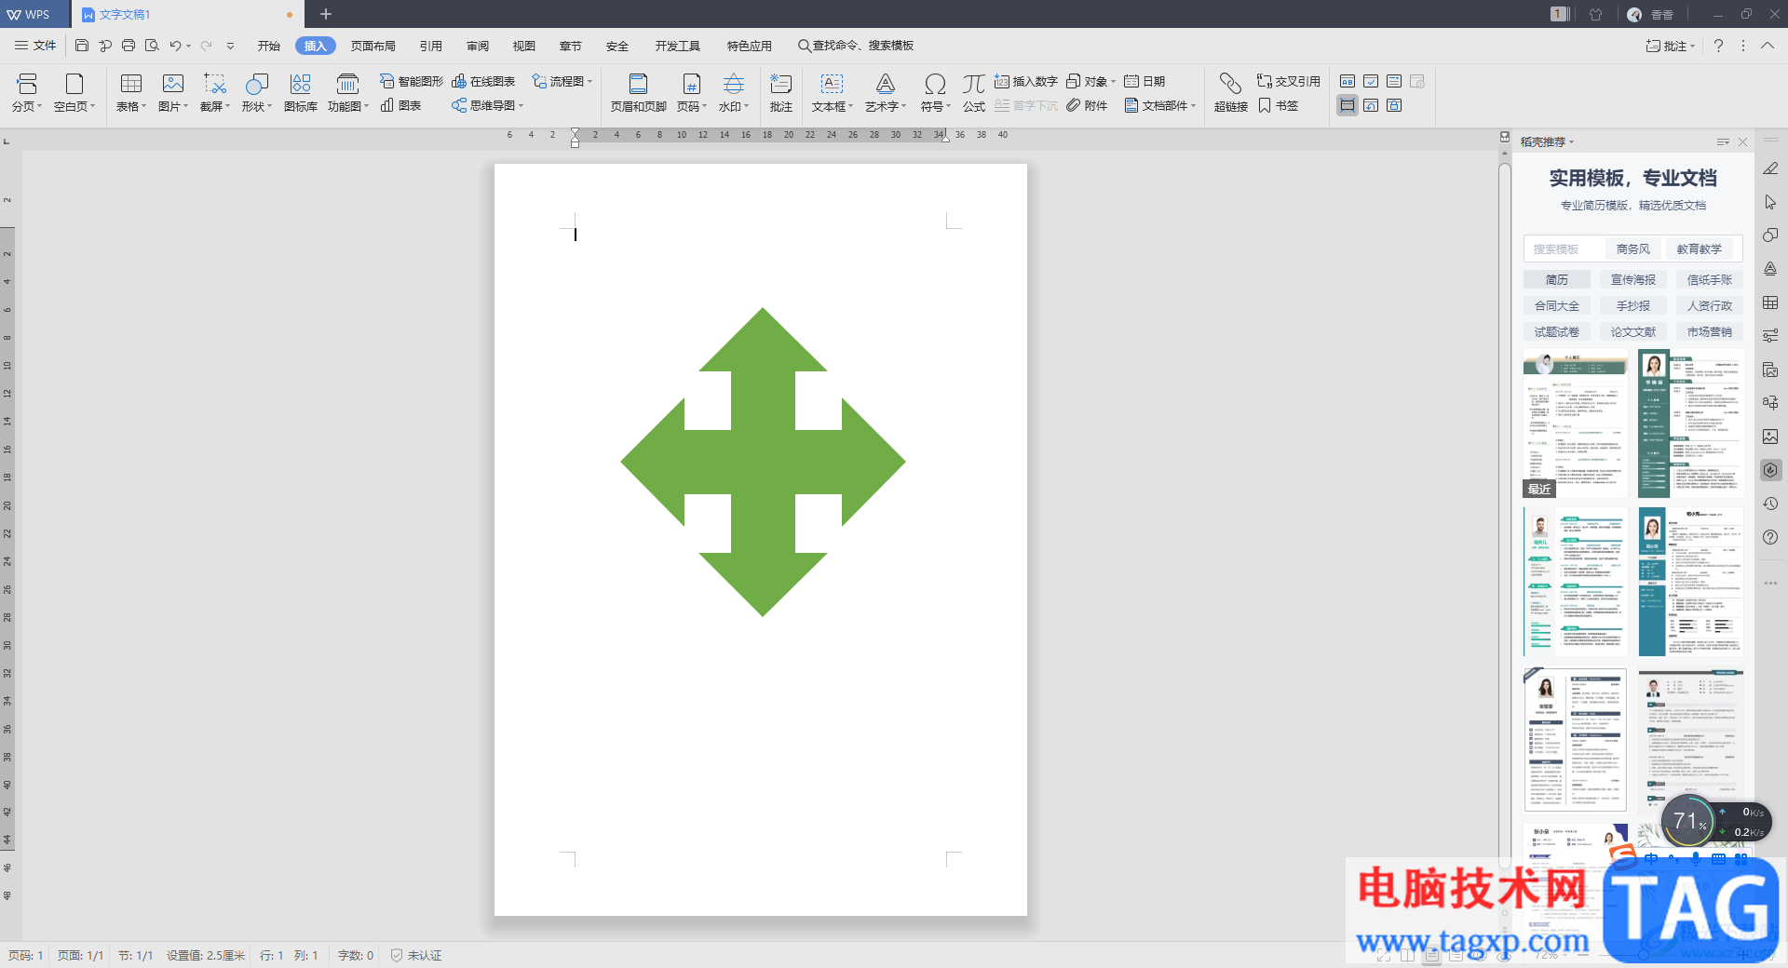Open the File (文件) menu
This screenshot has height=968, width=1788.
coord(35,46)
